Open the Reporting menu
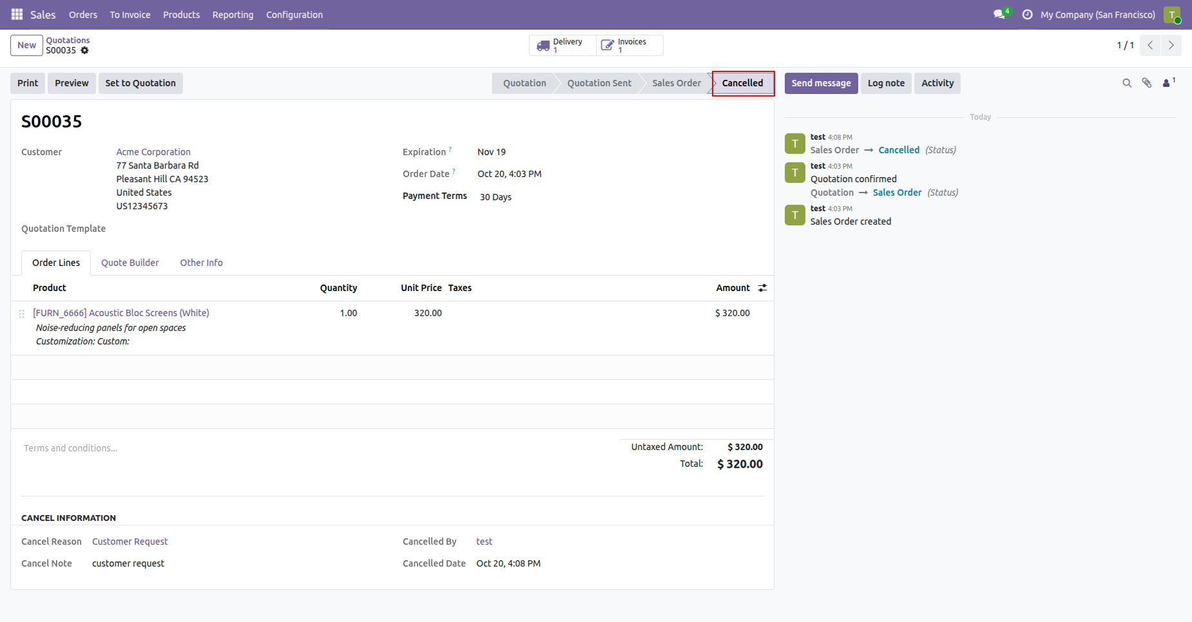The image size is (1192, 622). tap(233, 15)
